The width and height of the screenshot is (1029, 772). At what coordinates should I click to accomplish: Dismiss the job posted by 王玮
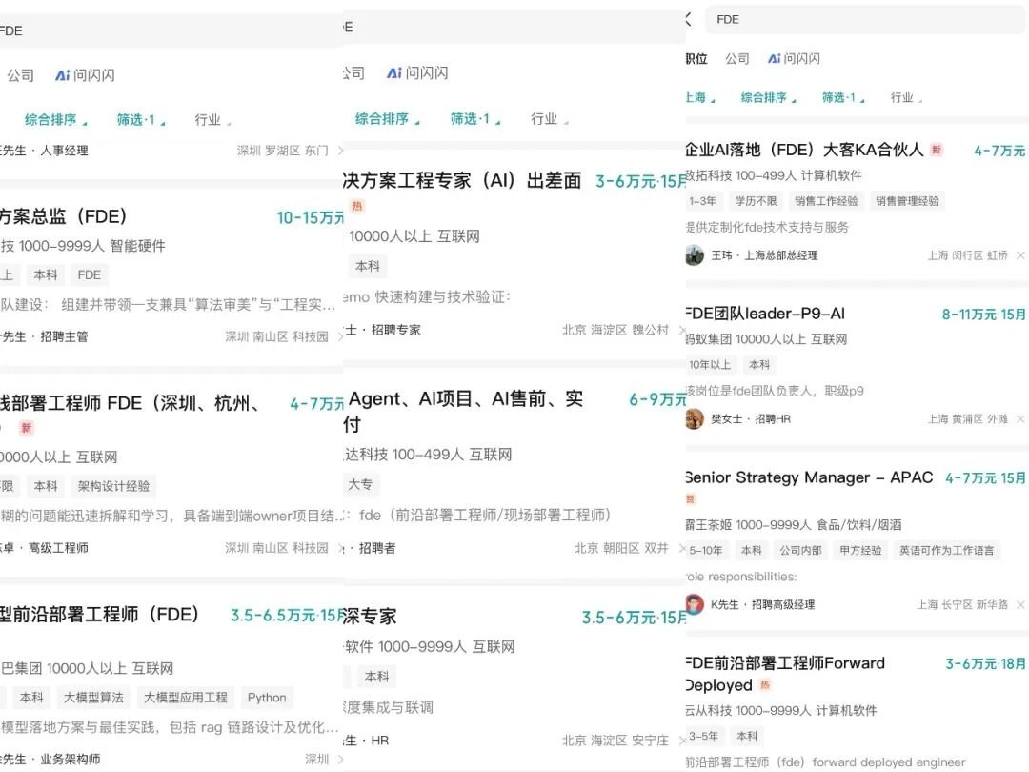tap(1020, 255)
